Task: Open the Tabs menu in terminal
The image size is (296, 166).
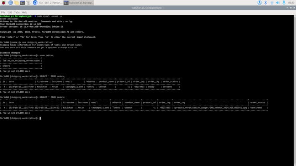Action: 17,12
